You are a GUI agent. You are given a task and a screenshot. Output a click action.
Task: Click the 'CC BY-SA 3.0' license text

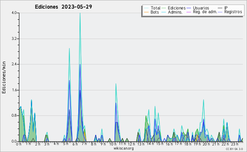tap(234, 149)
